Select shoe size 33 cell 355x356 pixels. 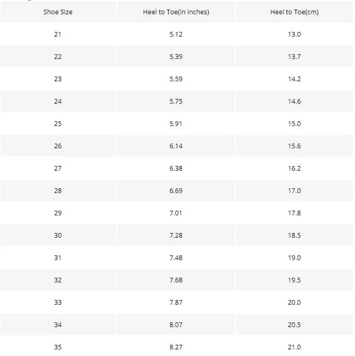[x=58, y=303]
